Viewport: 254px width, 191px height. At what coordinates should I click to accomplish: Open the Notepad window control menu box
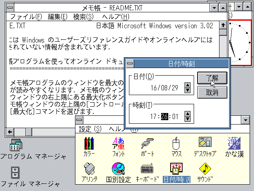(x=10, y=8)
